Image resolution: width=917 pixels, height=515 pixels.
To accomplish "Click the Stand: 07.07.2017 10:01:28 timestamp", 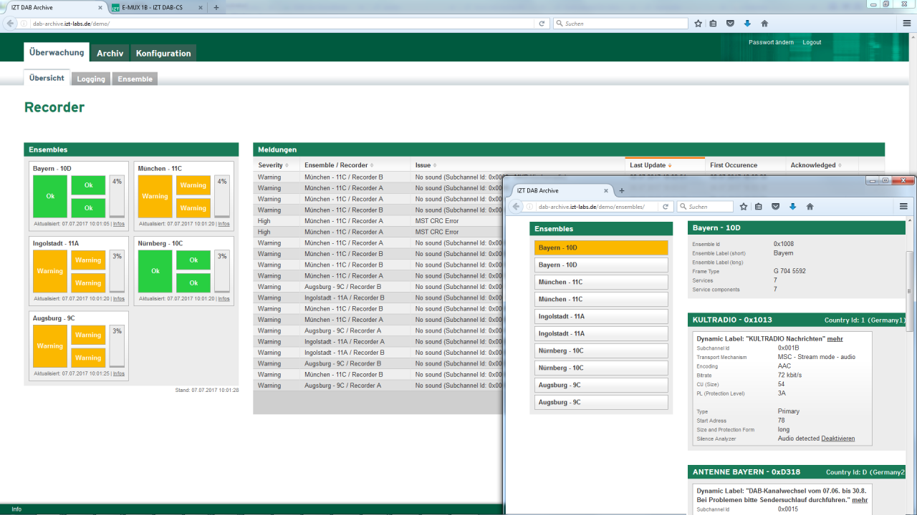I will point(207,390).
